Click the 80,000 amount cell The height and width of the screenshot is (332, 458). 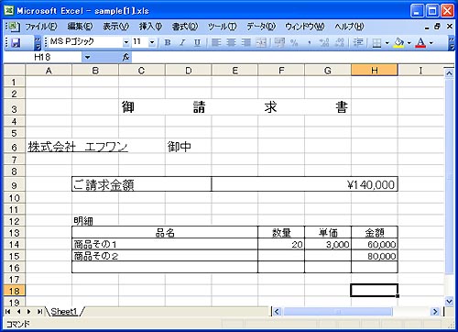tap(375, 256)
